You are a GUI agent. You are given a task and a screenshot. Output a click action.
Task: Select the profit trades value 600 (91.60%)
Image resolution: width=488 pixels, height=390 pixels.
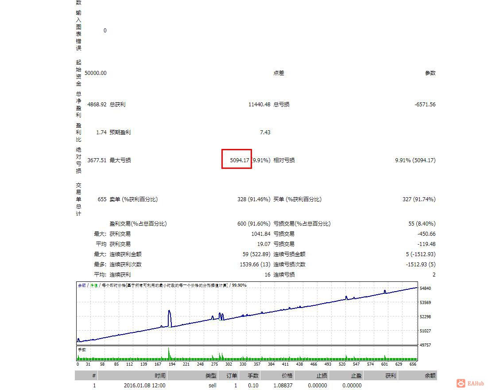(x=254, y=224)
